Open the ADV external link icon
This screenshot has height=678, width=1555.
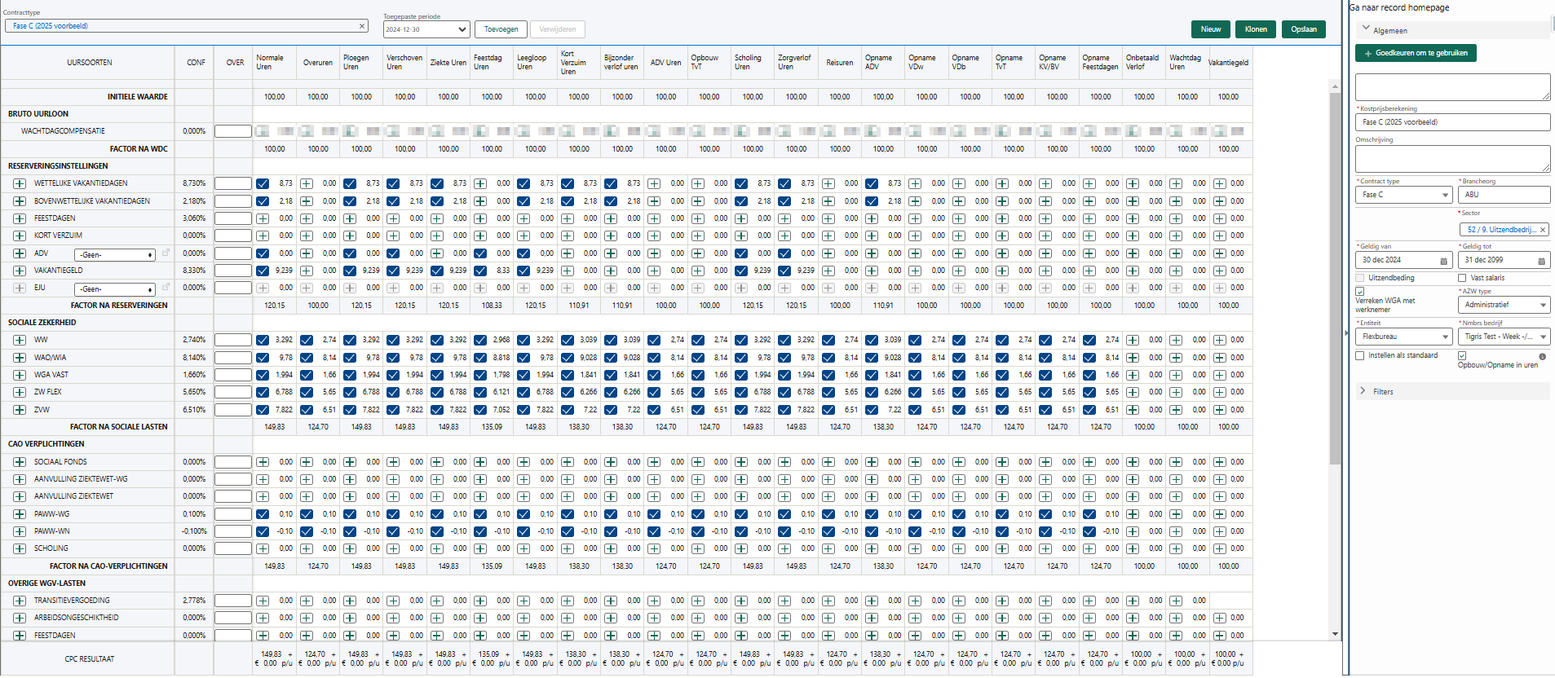pos(166,253)
